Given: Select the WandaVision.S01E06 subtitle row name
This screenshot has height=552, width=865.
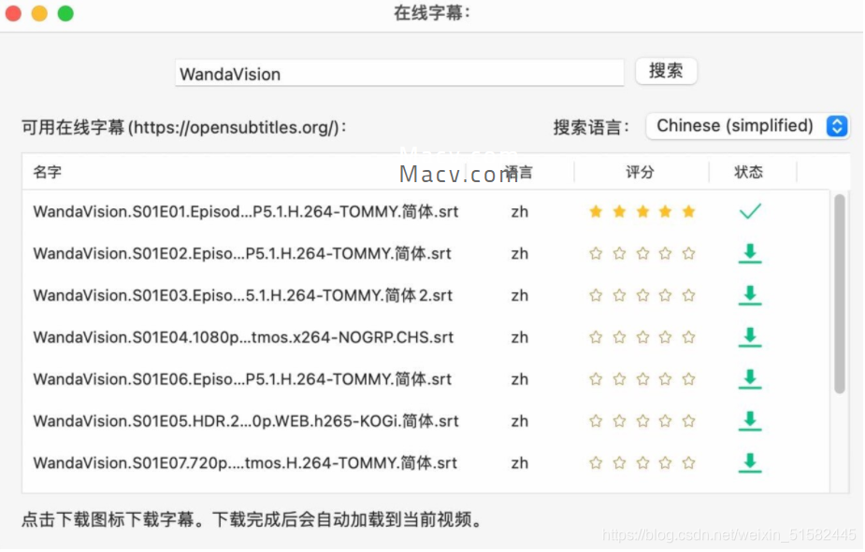Looking at the screenshot, I should pos(242,379).
